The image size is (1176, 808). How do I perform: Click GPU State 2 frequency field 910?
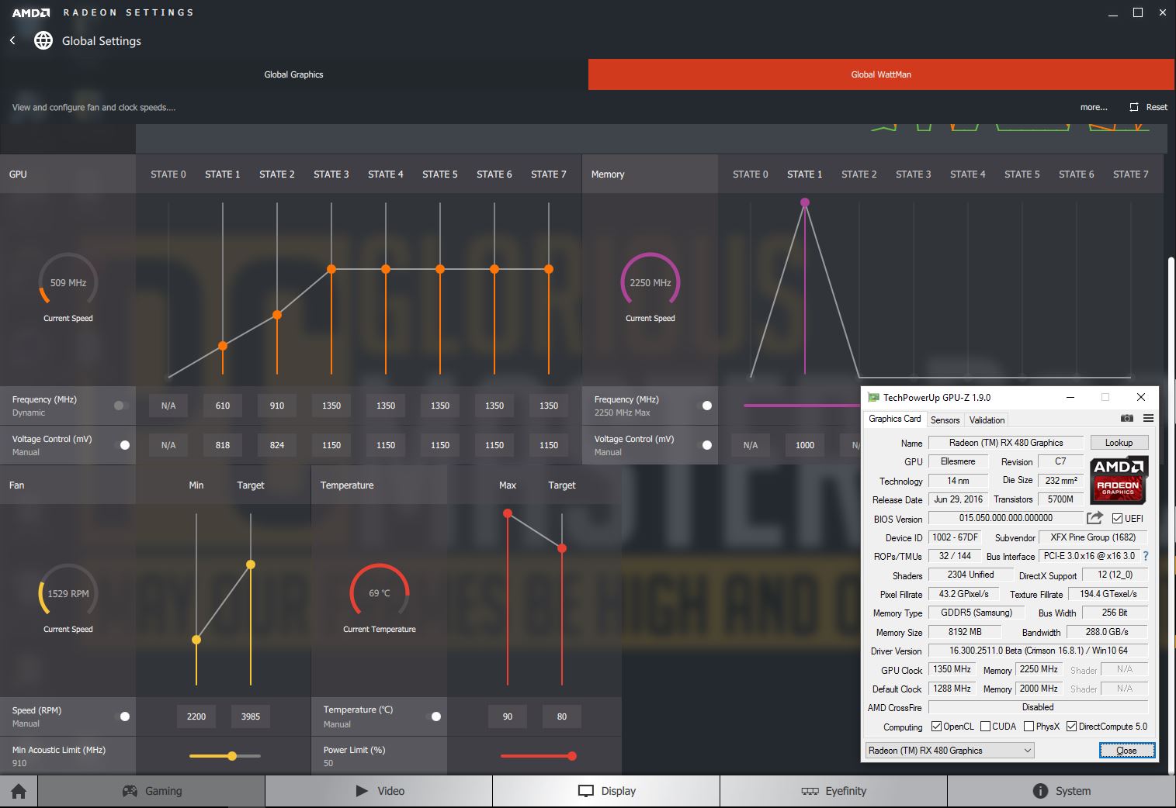pos(277,406)
